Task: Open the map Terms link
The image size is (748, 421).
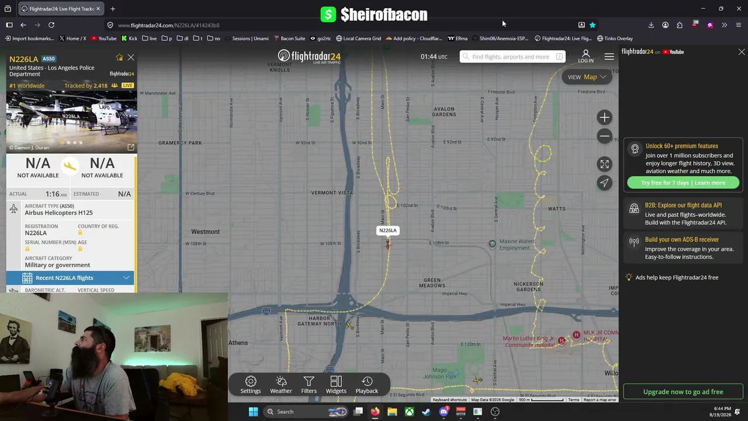Action: [573, 400]
